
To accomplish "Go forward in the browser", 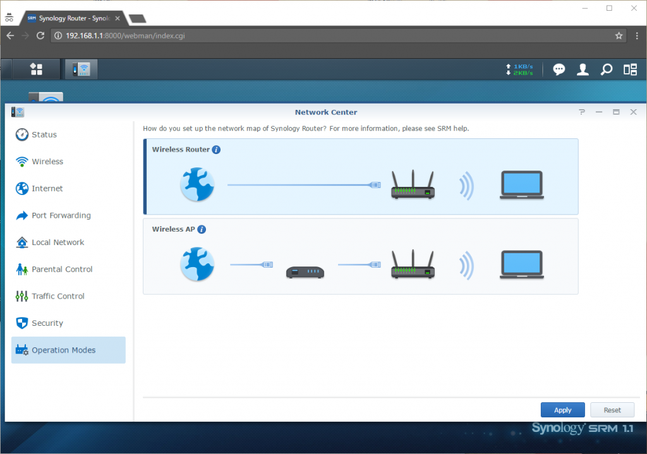I will click(25, 36).
